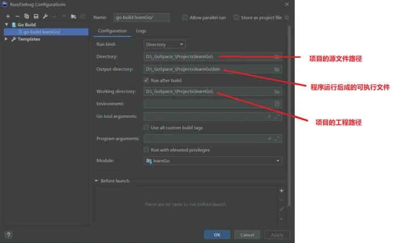Check Run with elevated privileges
Screen dimensions: 397x243
click(147, 150)
